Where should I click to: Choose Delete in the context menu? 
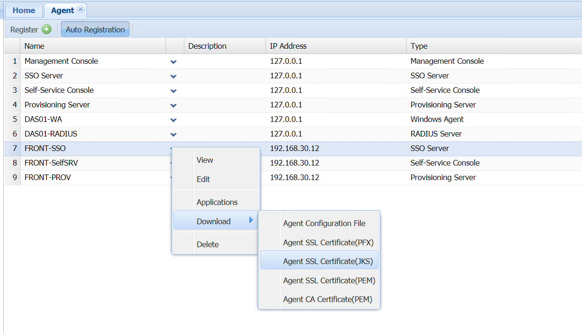click(208, 244)
